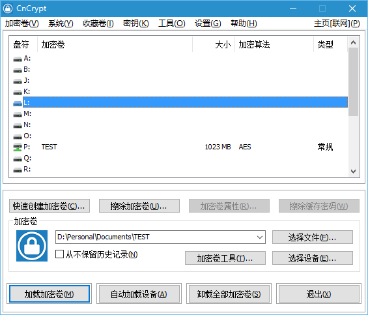Screen dimensions: 368x315
Task: Click the 类型 column header
Action: click(330, 44)
